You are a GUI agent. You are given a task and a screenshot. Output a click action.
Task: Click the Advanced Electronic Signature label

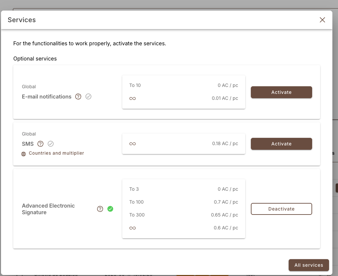[48, 209]
